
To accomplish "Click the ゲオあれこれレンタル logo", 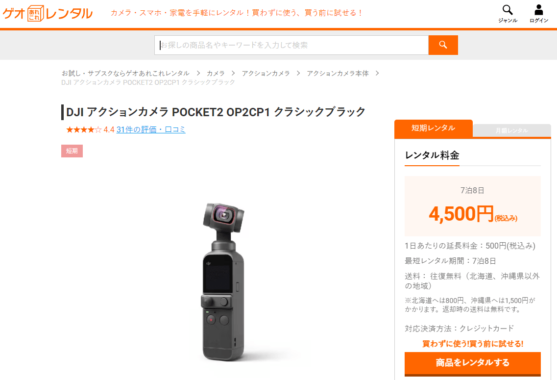I will click(x=48, y=14).
